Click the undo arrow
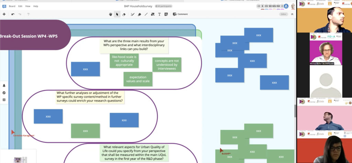Screen dimensions: 352x163 (13, 14)
